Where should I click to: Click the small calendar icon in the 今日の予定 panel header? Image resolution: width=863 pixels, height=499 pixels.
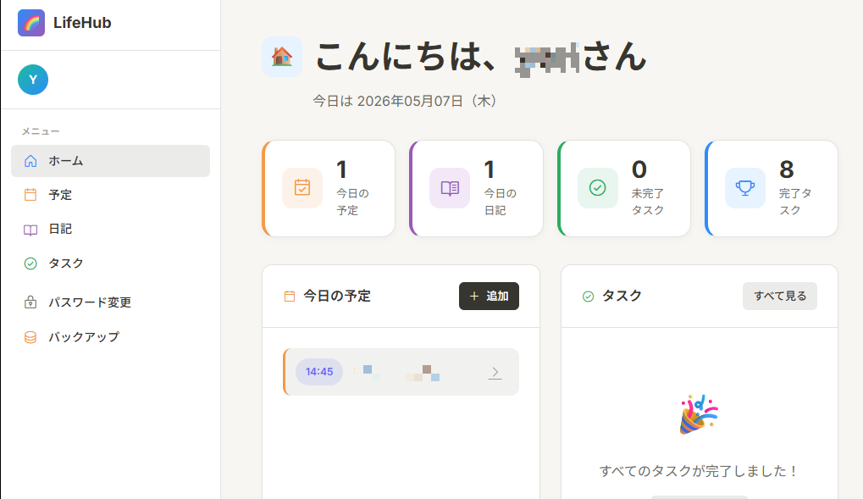click(x=290, y=297)
